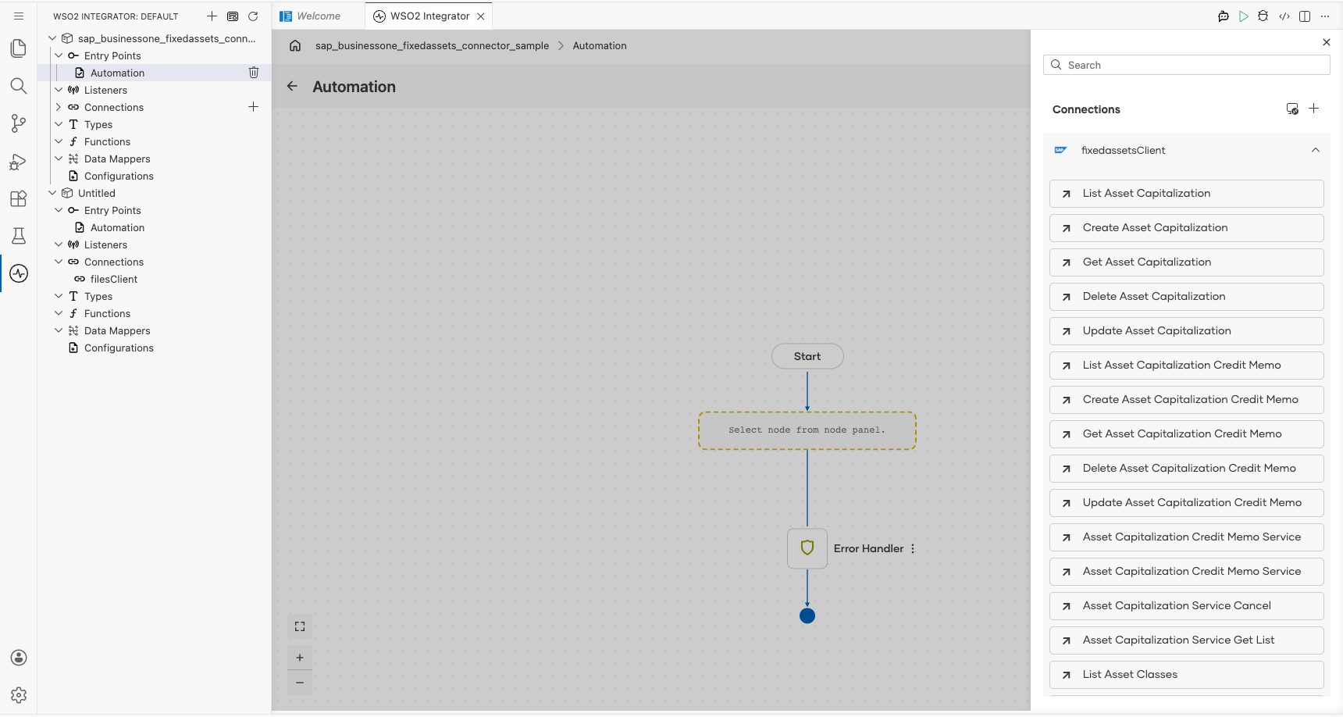Show source code with the </> icon
Image resolution: width=1343 pixels, height=717 pixels.
click(x=1284, y=16)
